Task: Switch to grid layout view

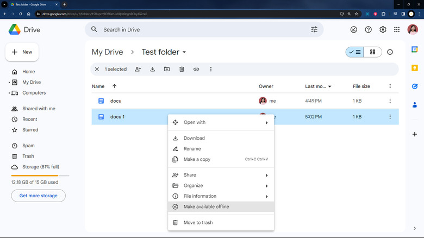Action: point(373,52)
